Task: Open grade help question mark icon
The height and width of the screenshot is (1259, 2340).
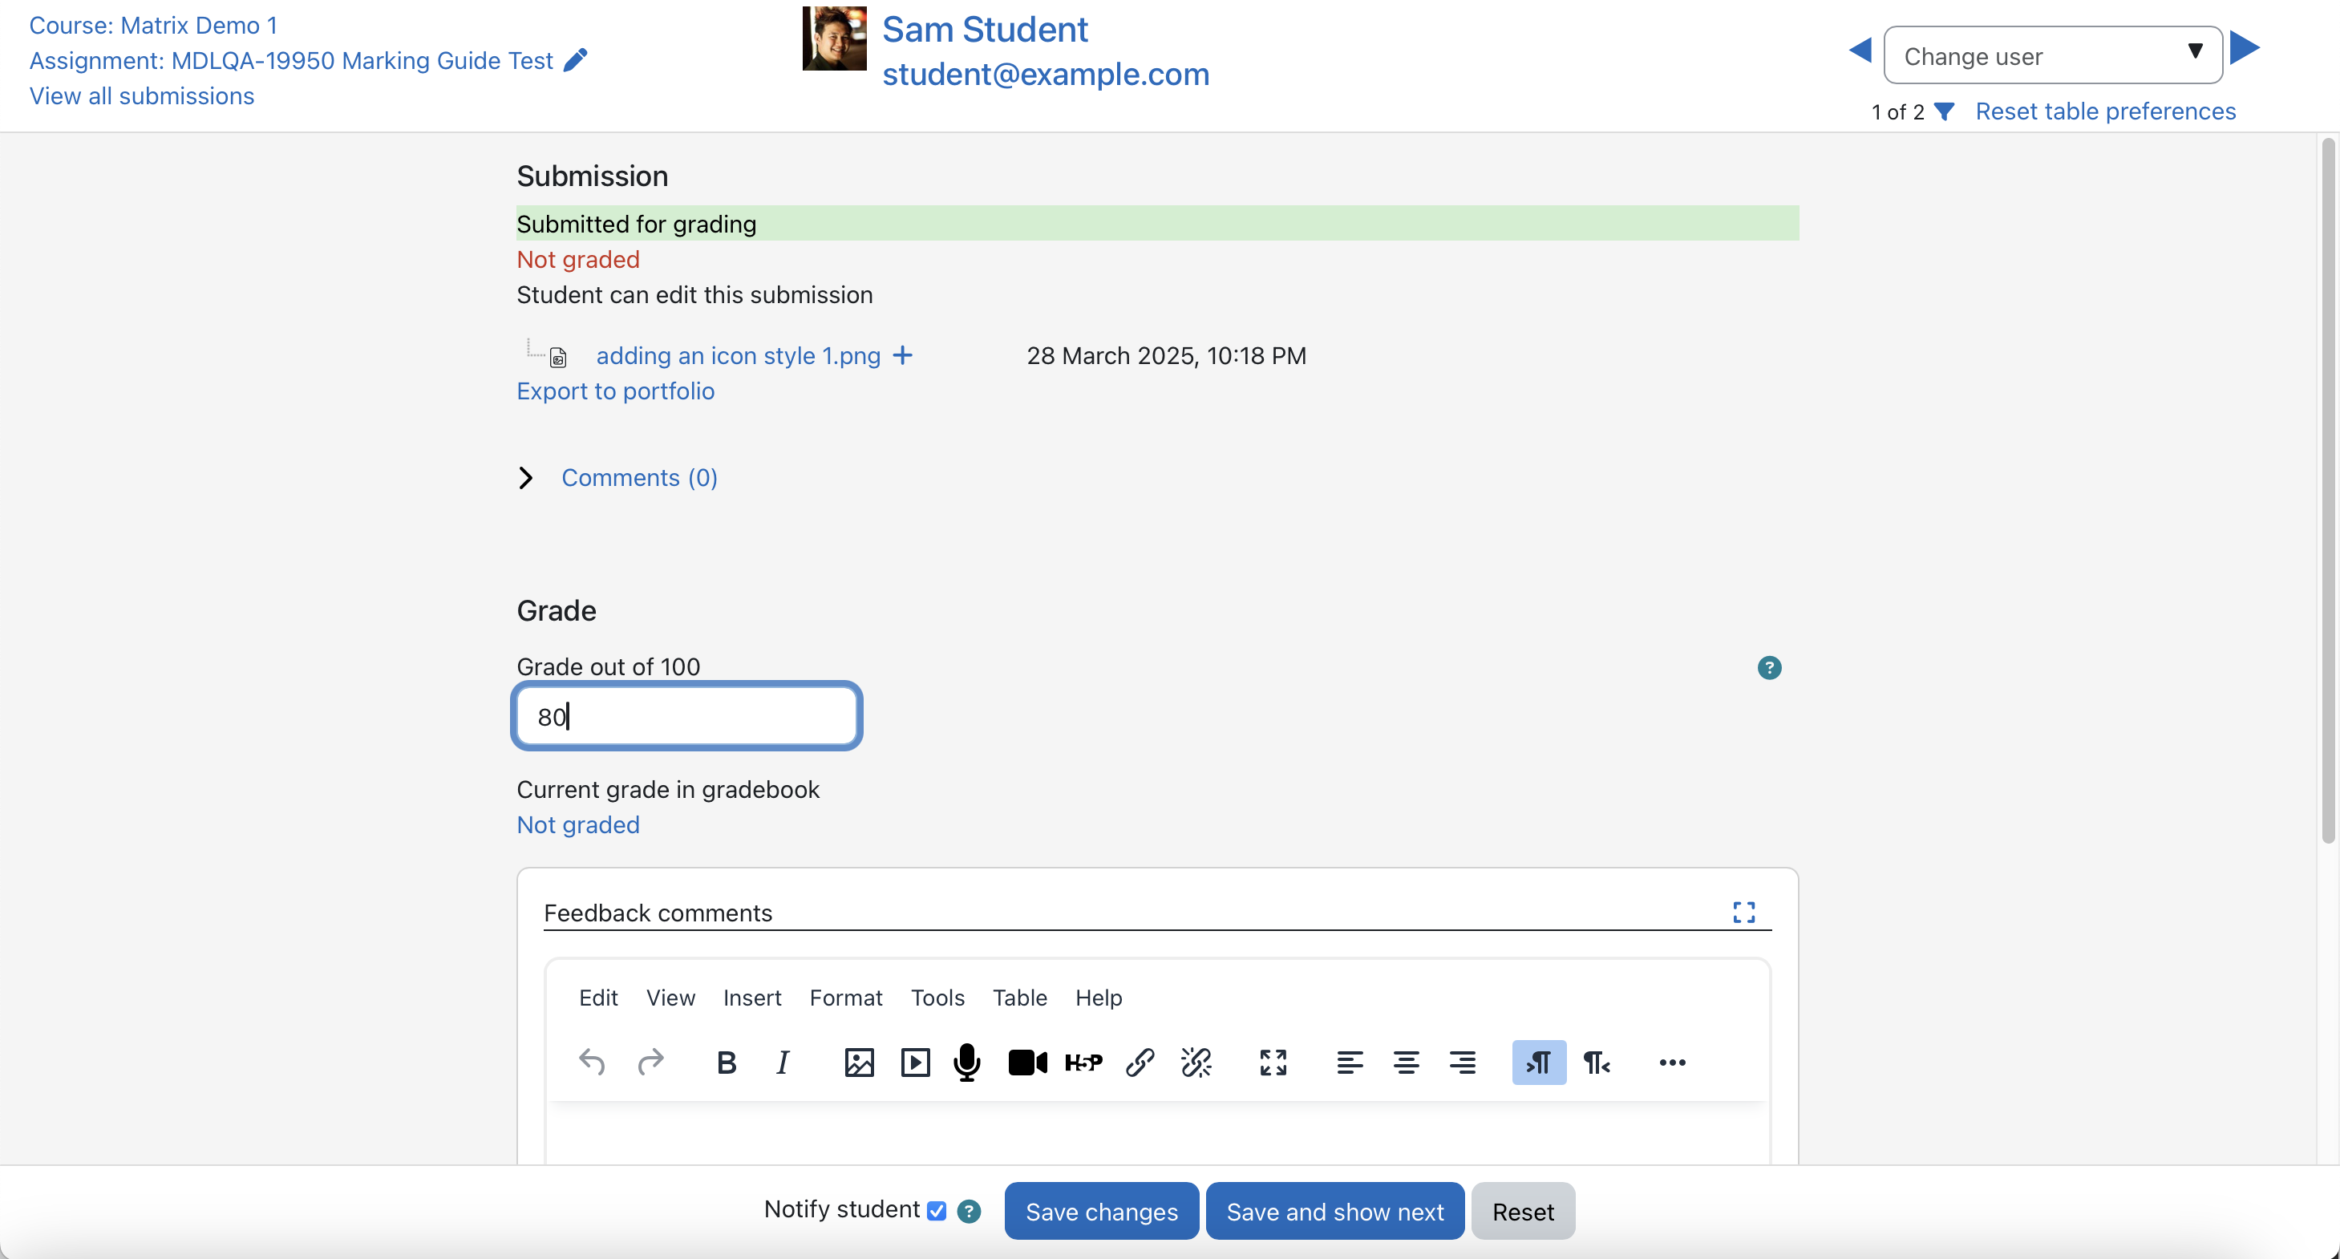Action: [x=1768, y=668]
